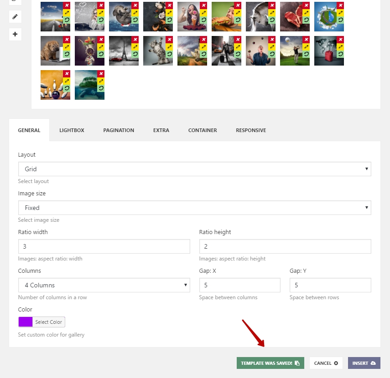Click the 'Number of columns in a row' hint
Image resolution: width=390 pixels, height=378 pixels.
click(x=52, y=297)
